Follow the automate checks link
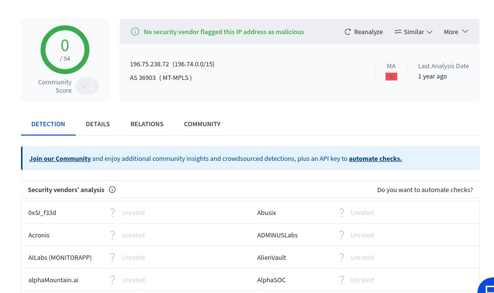Screen dimensions: 494x293 (375, 158)
